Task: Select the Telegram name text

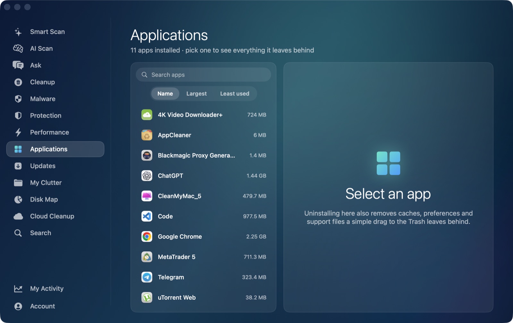Action: pyautogui.click(x=171, y=277)
